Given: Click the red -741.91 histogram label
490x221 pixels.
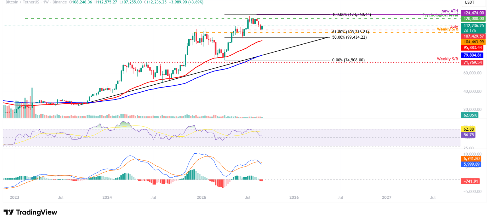Looking at the screenshot, I should (470, 181).
